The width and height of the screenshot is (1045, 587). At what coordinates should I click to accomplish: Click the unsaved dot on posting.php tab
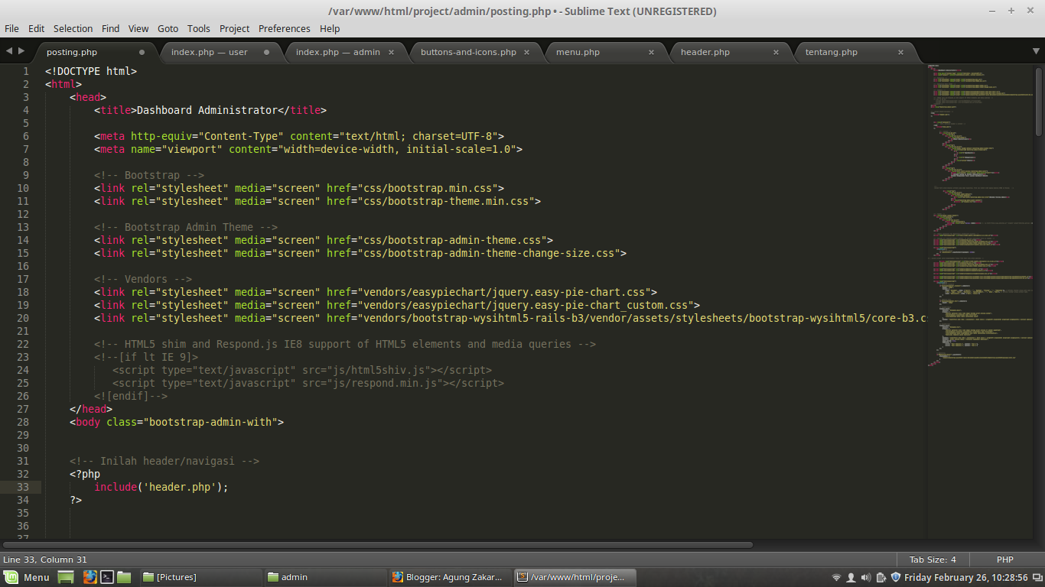pos(142,52)
